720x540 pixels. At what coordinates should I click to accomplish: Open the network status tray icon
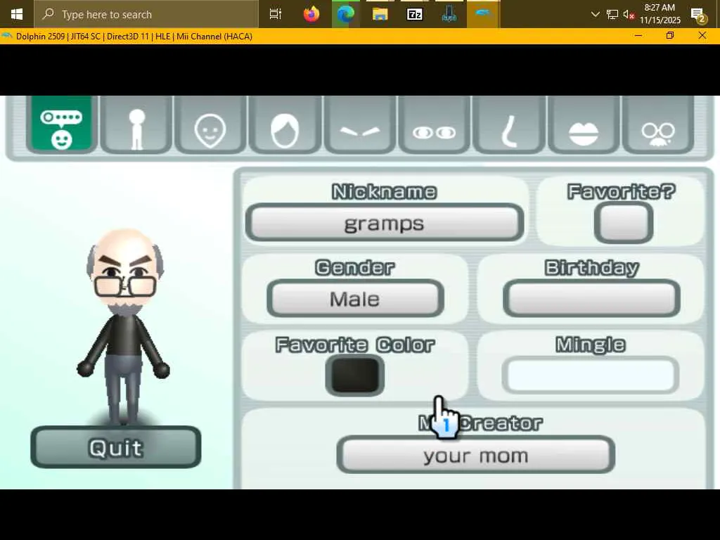612,14
